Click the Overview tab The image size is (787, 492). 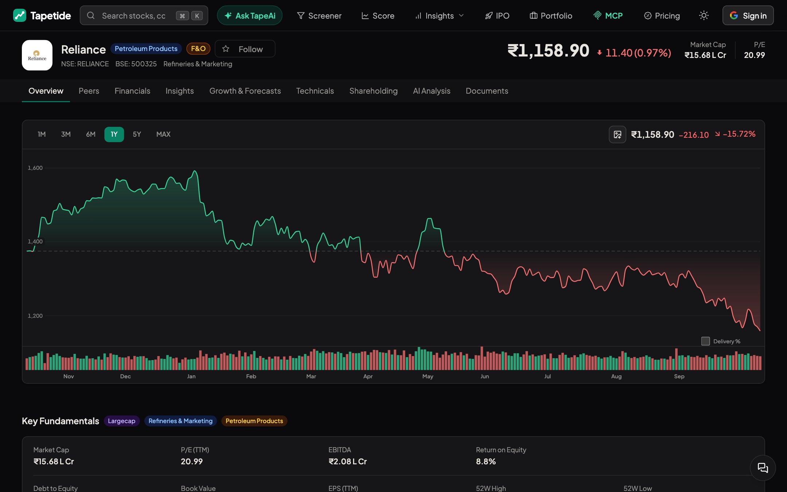point(46,91)
